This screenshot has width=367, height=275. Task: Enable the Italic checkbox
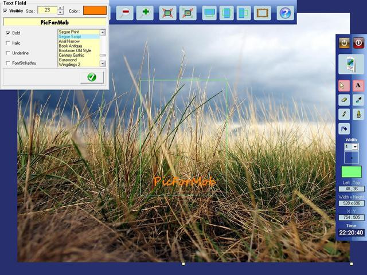click(8, 43)
